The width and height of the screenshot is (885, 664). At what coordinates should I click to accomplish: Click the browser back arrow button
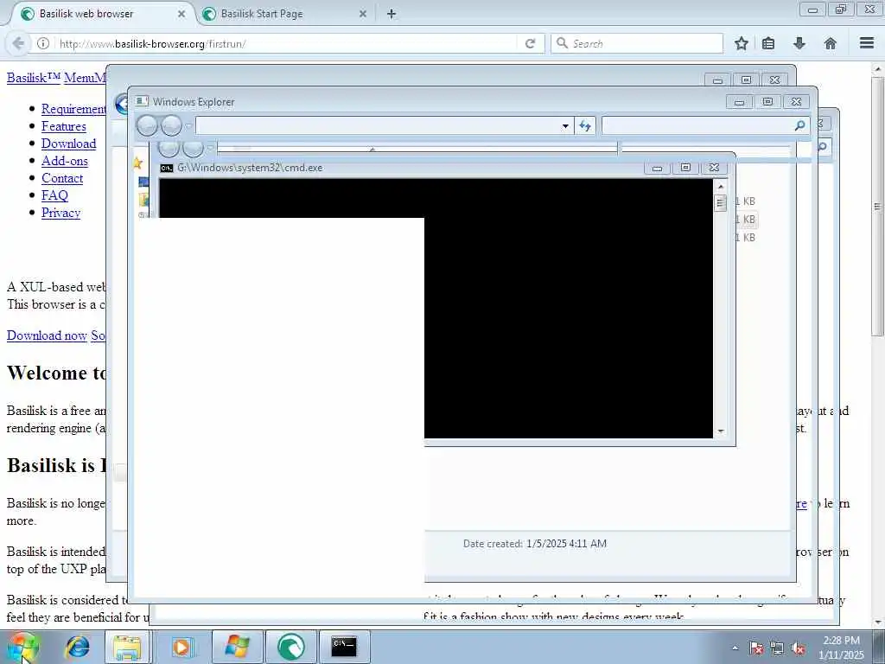18,43
